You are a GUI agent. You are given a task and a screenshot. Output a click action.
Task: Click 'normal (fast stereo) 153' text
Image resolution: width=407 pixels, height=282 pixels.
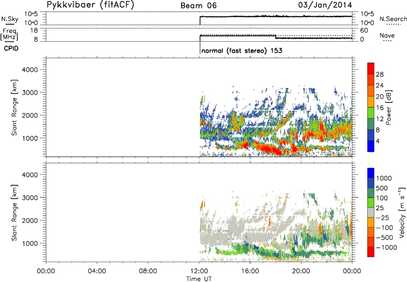pos(242,50)
